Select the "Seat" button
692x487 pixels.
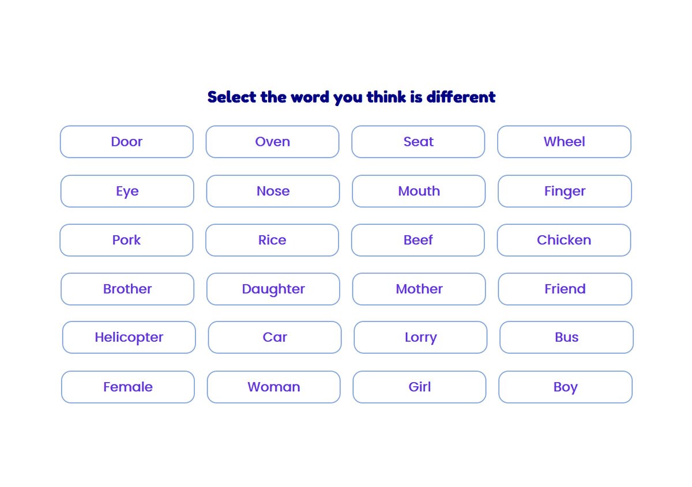(x=418, y=142)
